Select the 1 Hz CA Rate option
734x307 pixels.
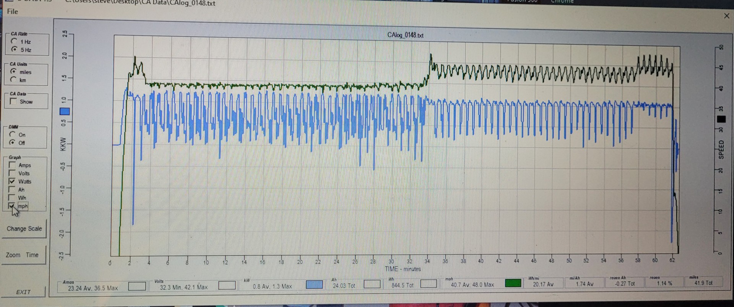pyautogui.click(x=15, y=41)
